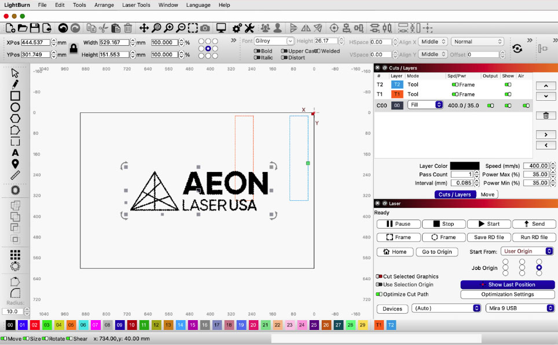Open the Grid Array tool
Viewport: 558px width, 345px height.
[15, 255]
